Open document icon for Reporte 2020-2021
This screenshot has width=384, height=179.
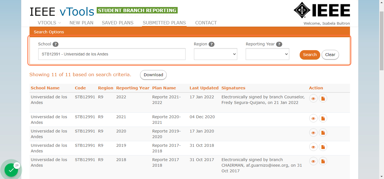pos(323,118)
